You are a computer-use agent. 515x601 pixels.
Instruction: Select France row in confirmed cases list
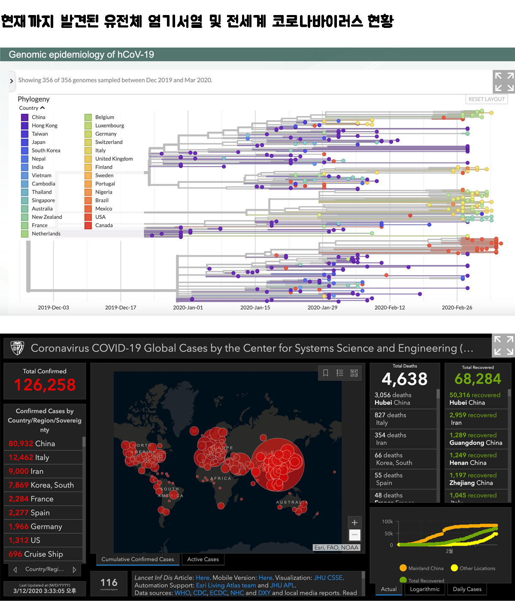tap(43, 499)
